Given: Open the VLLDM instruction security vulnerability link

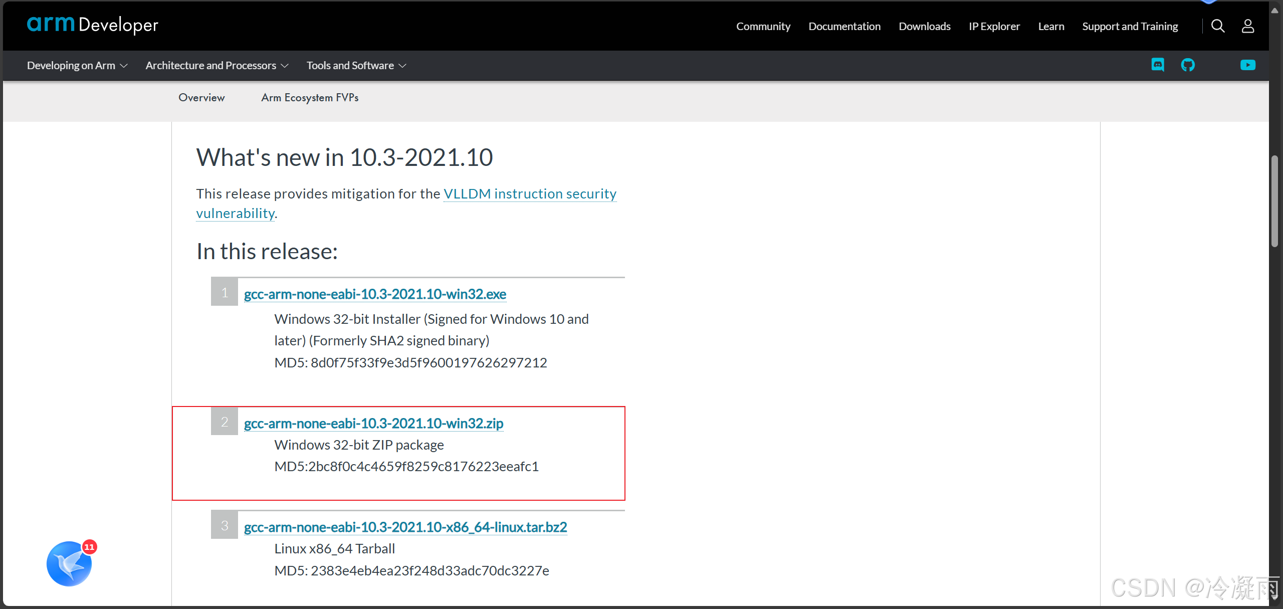Looking at the screenshot, I should pos(530,194).
